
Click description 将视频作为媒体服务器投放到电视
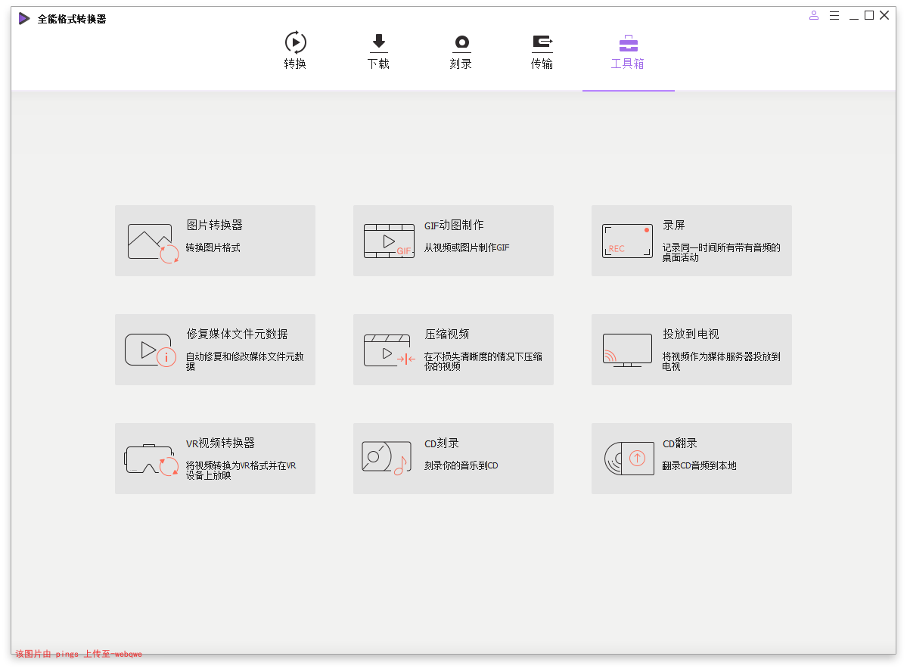coord(722,361)
